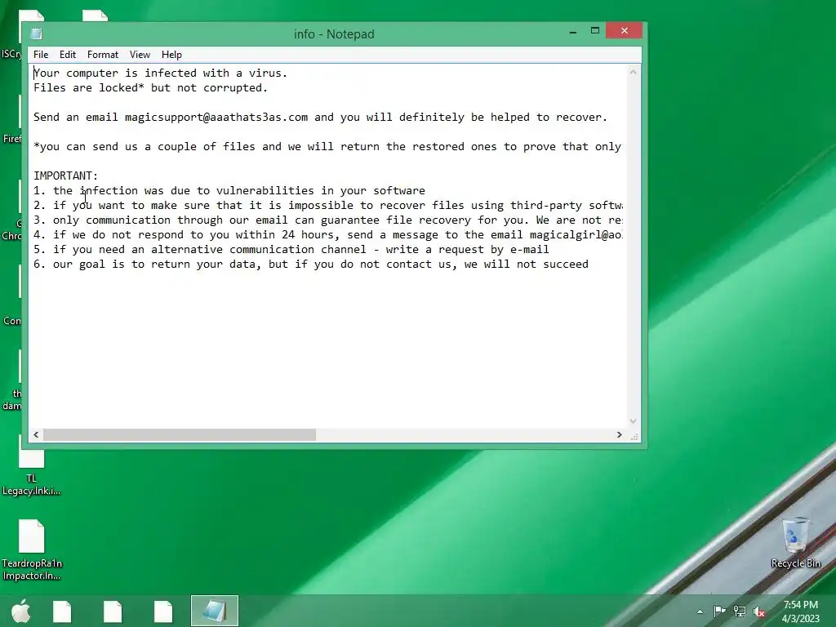Click the '*you can send us' line
836x627 pixels.
click(x=327, y=147)
